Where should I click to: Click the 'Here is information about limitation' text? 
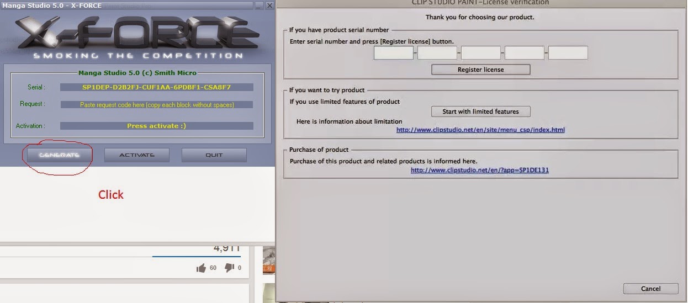[x=349, y=121]
